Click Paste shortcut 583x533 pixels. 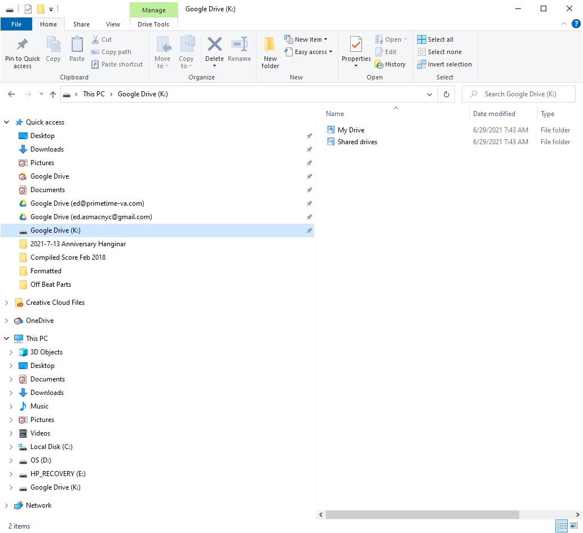click(117, 64)
